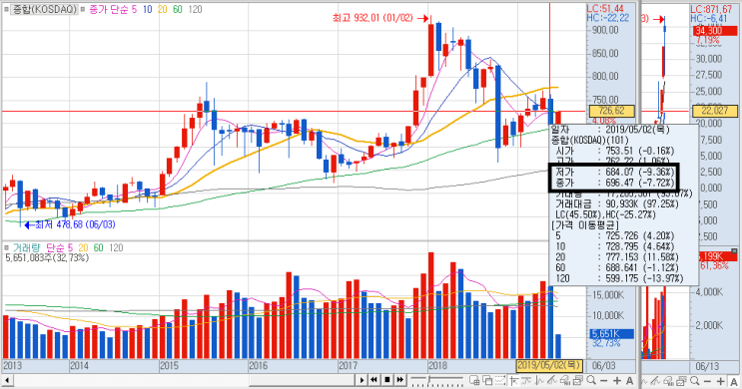Click the eraser with bars icon in right chart toolbar
742x389 pixels.
(669, 381)
